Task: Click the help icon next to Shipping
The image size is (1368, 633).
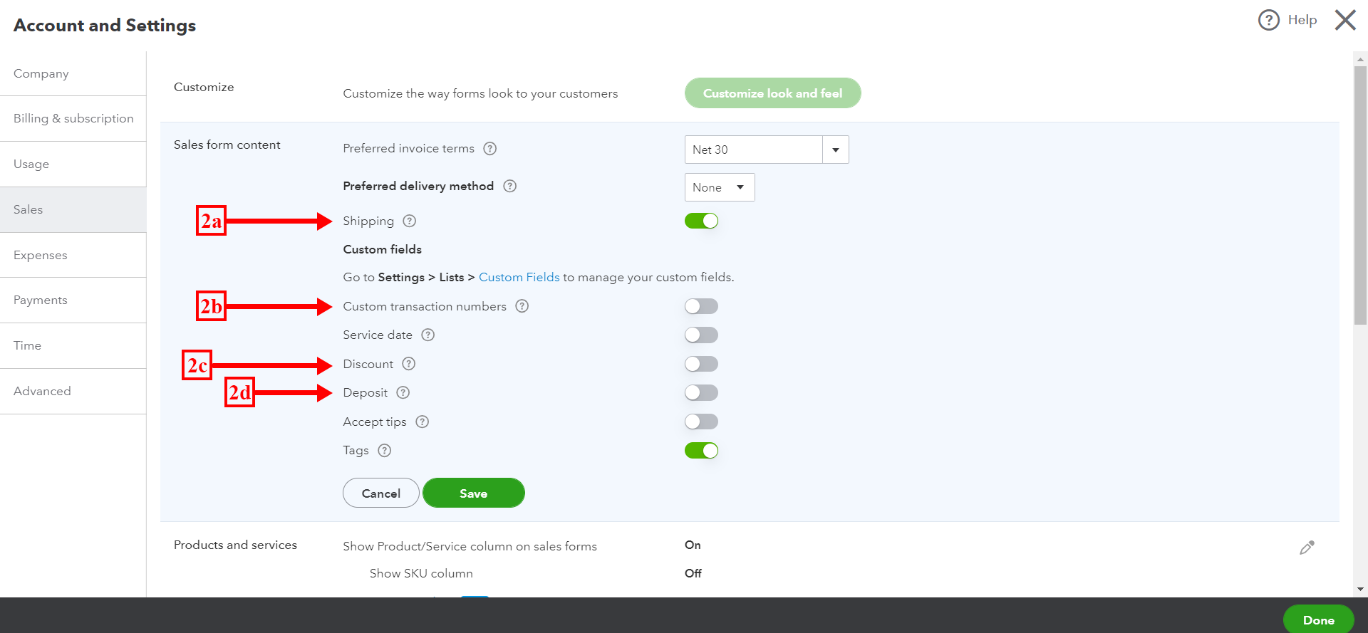Action: point(410,221)
